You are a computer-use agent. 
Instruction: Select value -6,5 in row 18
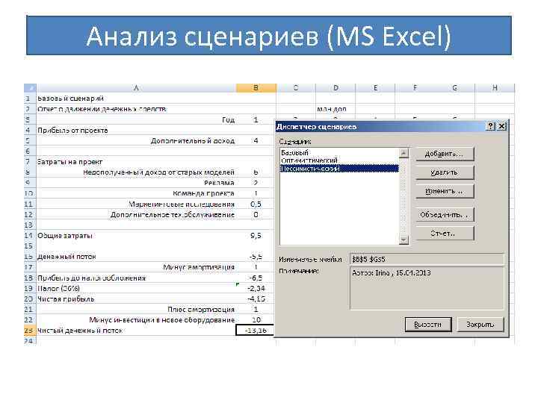(x=256, y=278)
